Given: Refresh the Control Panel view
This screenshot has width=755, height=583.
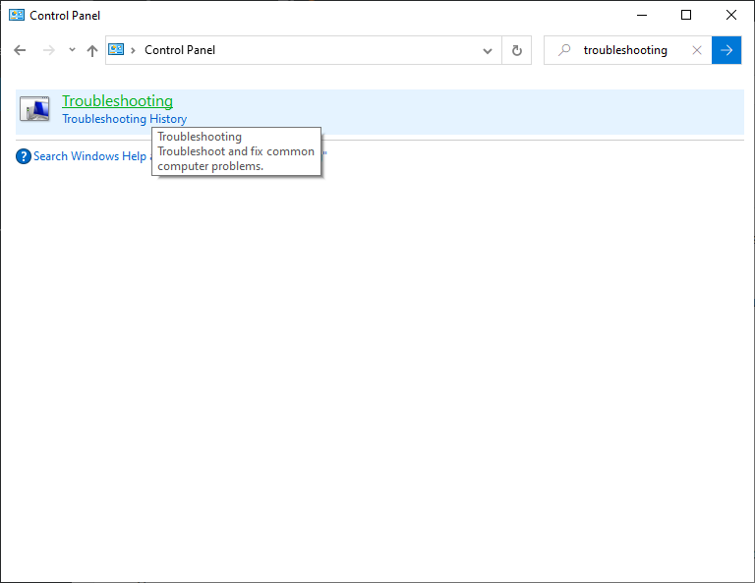Looking at the screenshot, I should [x=517, y=50].
